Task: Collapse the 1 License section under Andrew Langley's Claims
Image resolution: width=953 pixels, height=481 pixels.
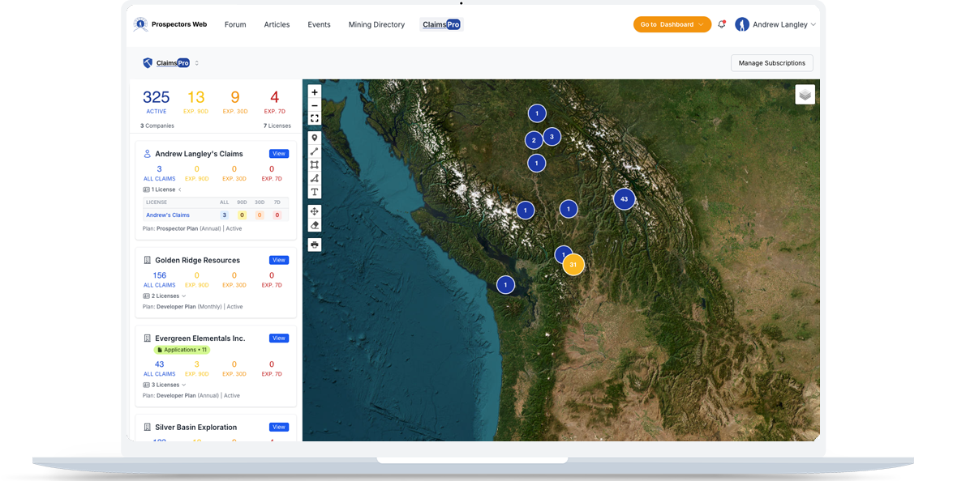Action: [179, 189]
